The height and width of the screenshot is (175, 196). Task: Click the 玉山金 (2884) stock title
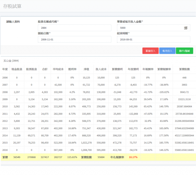[11, 61]
